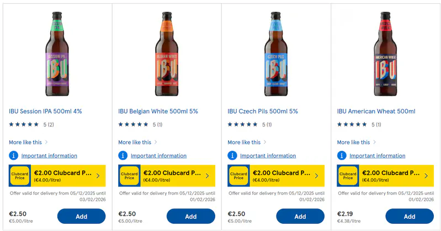Screen dimensions: 441x231
Task: Click info icon under IBU Belgian White
Action: 123,156
